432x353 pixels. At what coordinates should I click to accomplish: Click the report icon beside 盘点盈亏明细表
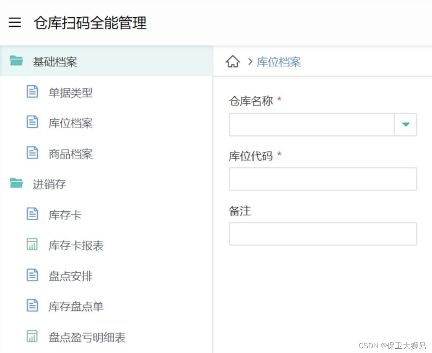[x=32, y=336]
